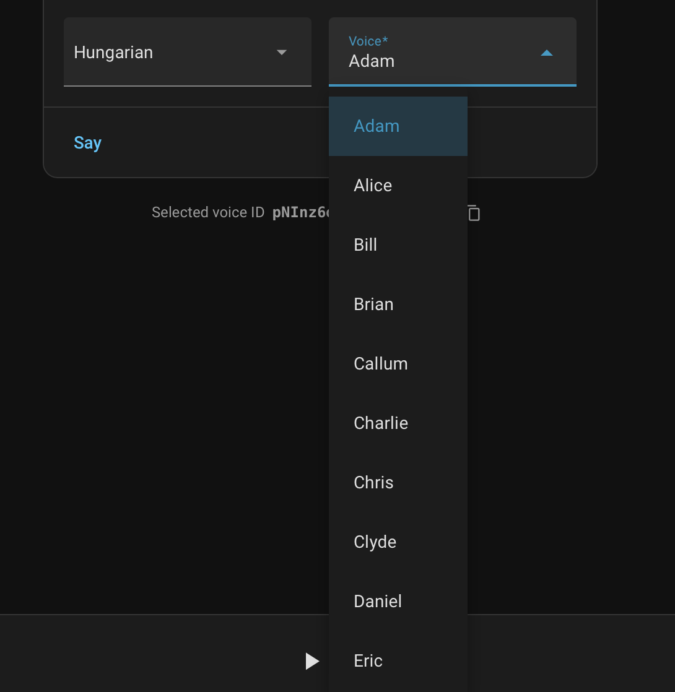Click the Hungarian language dropdown arrow
This screenshot has width=675, height=692.
[x=282, y=53]
